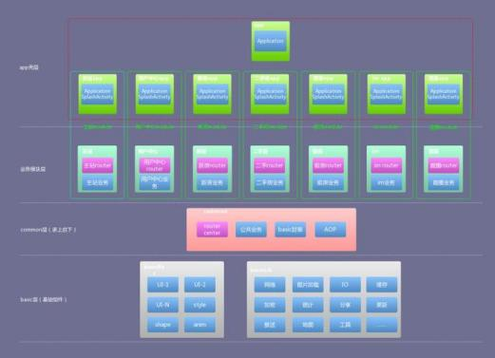Click the 二手 router pink block
Viewport: 495px width, 358px height.
tap(270, 165)
